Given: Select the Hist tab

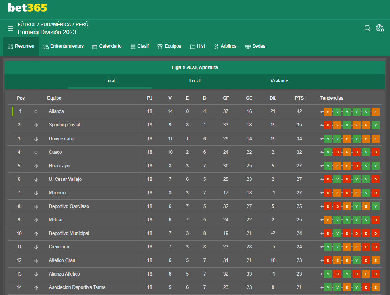Looking at the screenshot, I should 197,46.
